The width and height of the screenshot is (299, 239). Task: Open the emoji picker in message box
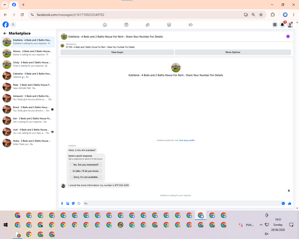coord(283,203)
